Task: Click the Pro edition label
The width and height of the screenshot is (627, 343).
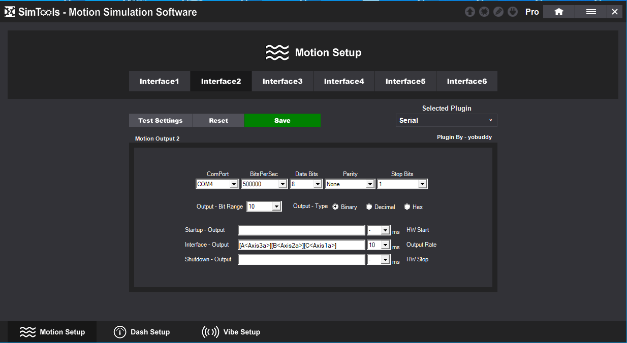Action: [532, 12]
